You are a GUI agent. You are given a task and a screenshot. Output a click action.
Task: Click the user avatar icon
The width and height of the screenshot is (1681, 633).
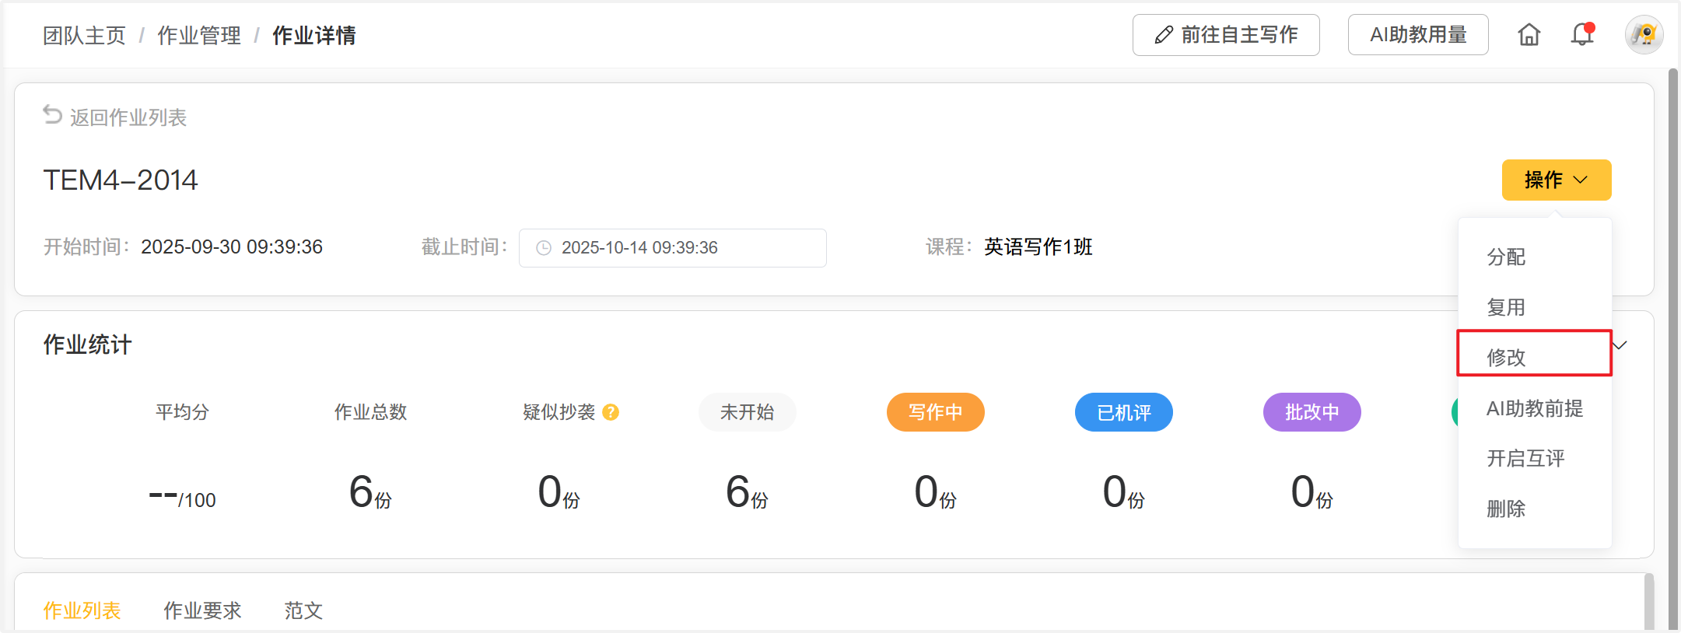(1644, 35)
